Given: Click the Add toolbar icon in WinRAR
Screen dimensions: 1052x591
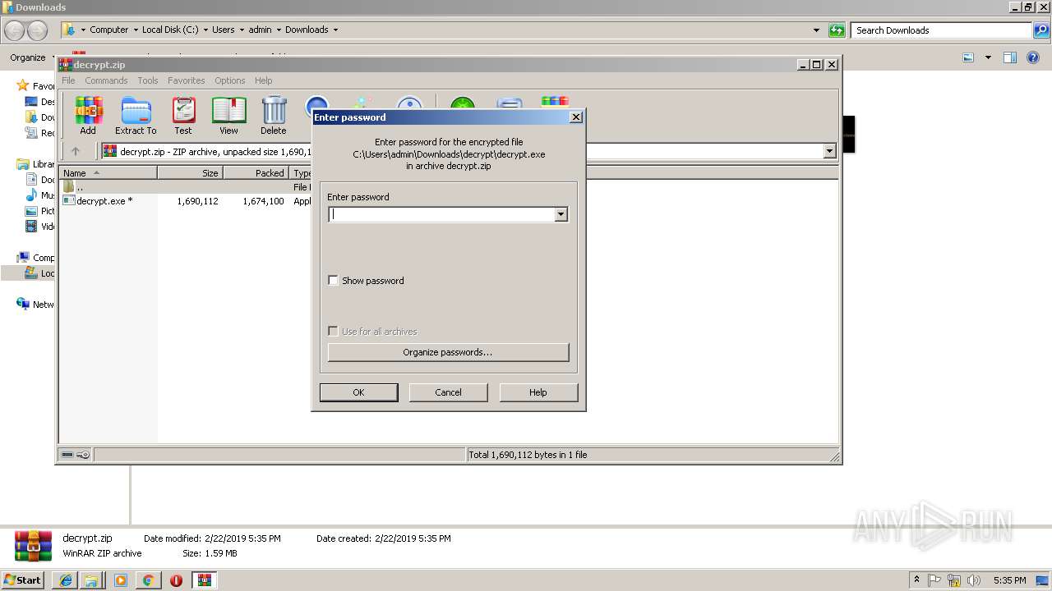Looking at the screenshot, I should (88, 115).
